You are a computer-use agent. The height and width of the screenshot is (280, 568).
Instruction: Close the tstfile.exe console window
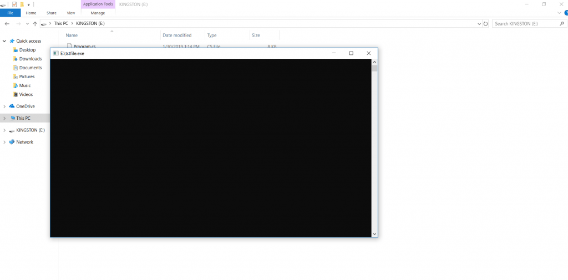(x=369, y=53)
